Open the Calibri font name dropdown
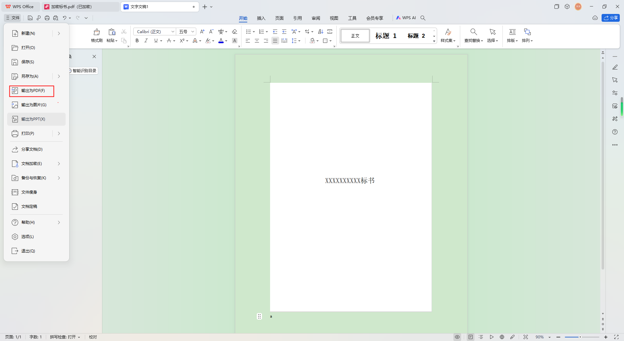Screen dimensions: 624x341 tap(173, 32)
